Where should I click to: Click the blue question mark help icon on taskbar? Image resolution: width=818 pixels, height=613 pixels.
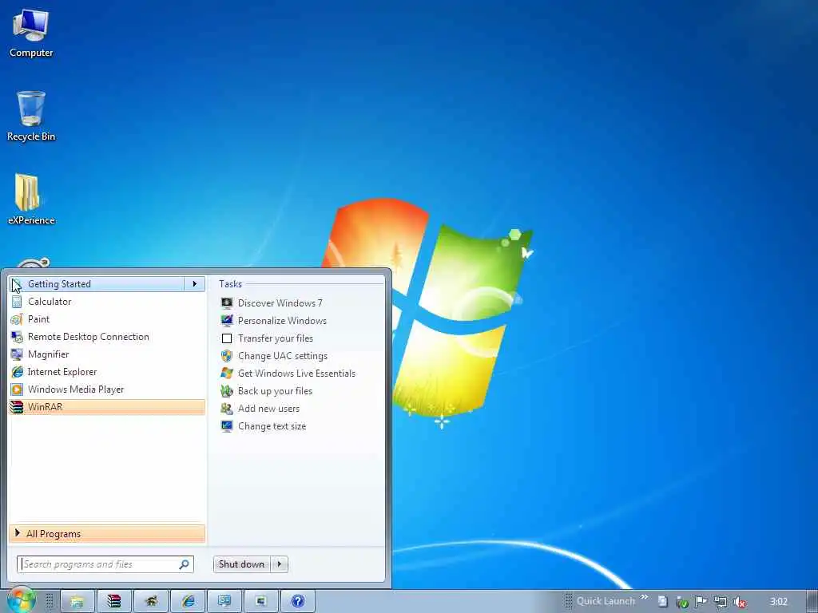tap(298, 602)
